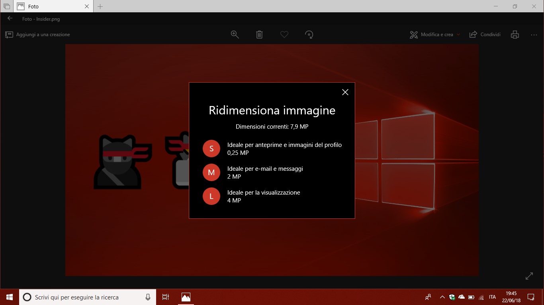
Task: Close the Ridimensiona immagine dialog
Action: click(345, 92)
